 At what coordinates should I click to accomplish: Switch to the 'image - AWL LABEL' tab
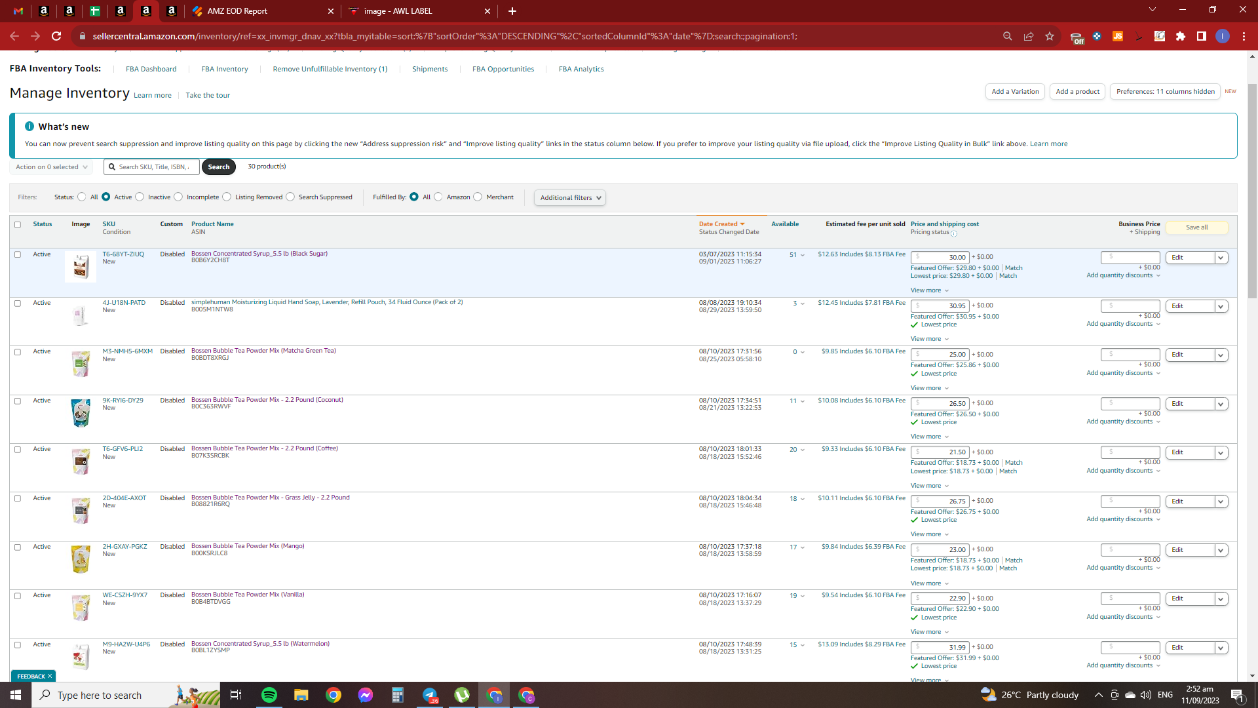tap(419, 11)
